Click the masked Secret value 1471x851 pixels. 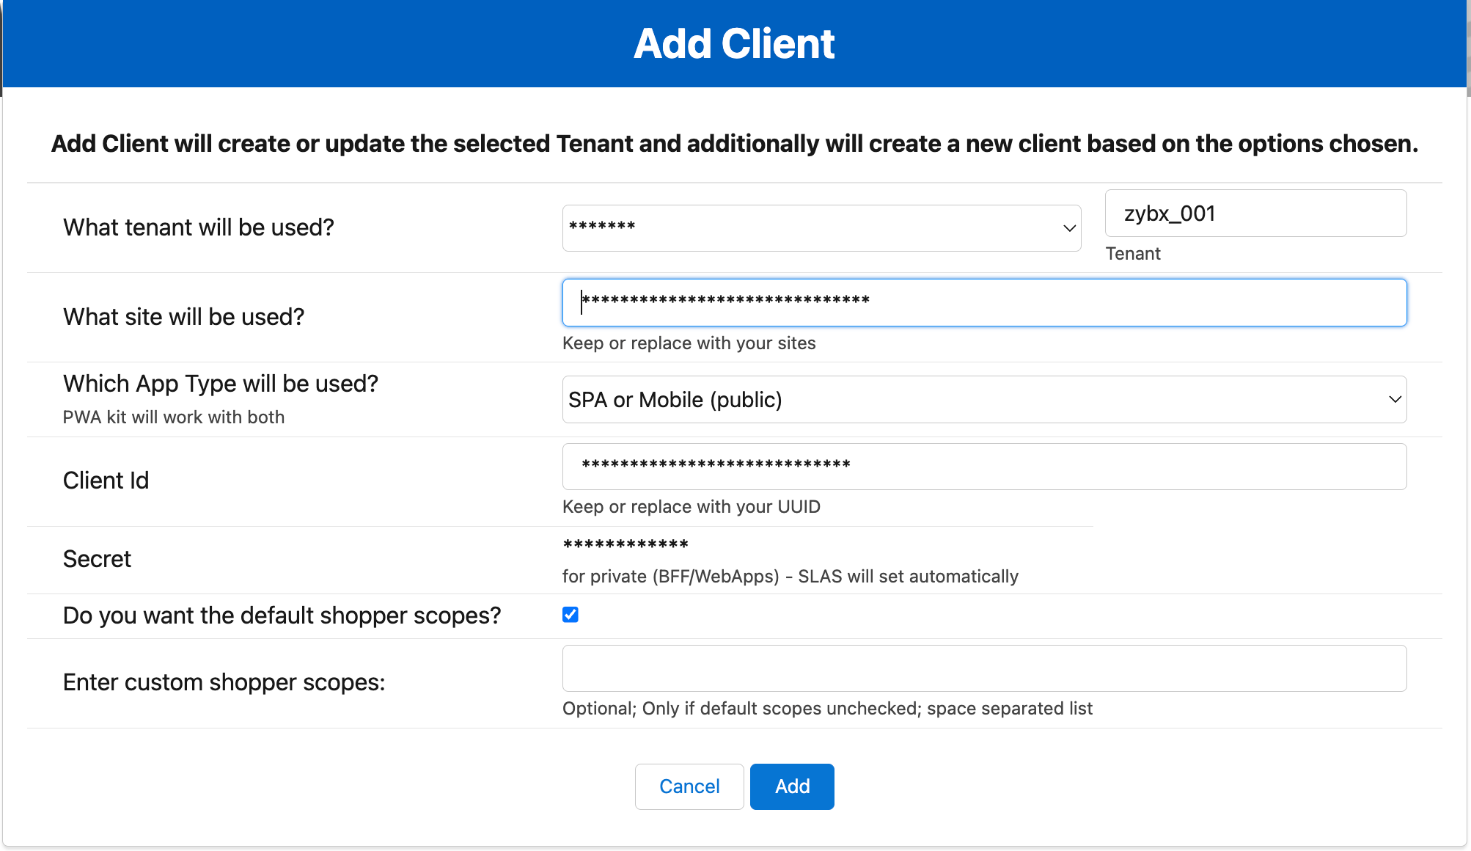(x=626, y=544)
